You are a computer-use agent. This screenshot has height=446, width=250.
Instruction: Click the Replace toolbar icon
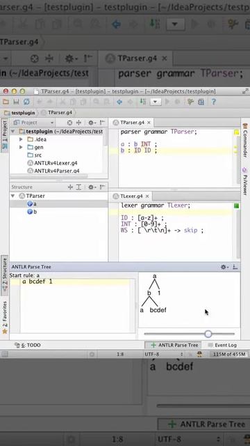coord(106,102)
